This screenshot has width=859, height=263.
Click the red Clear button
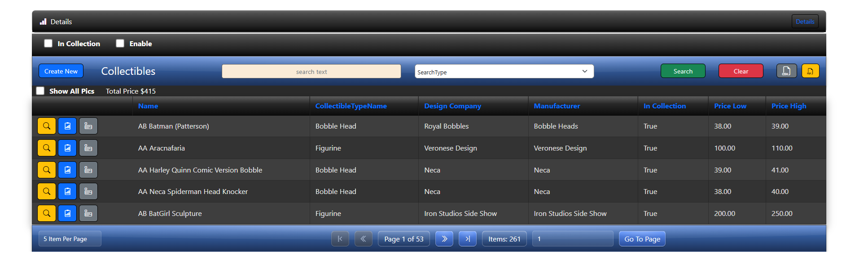tap(741, 71)
